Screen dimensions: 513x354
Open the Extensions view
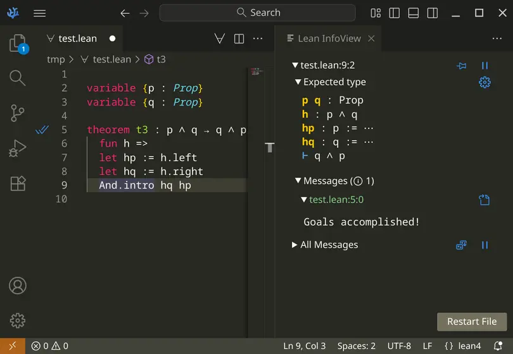(18, 183)
